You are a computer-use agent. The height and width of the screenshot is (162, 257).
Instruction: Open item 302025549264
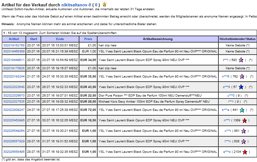pos(14,131)
